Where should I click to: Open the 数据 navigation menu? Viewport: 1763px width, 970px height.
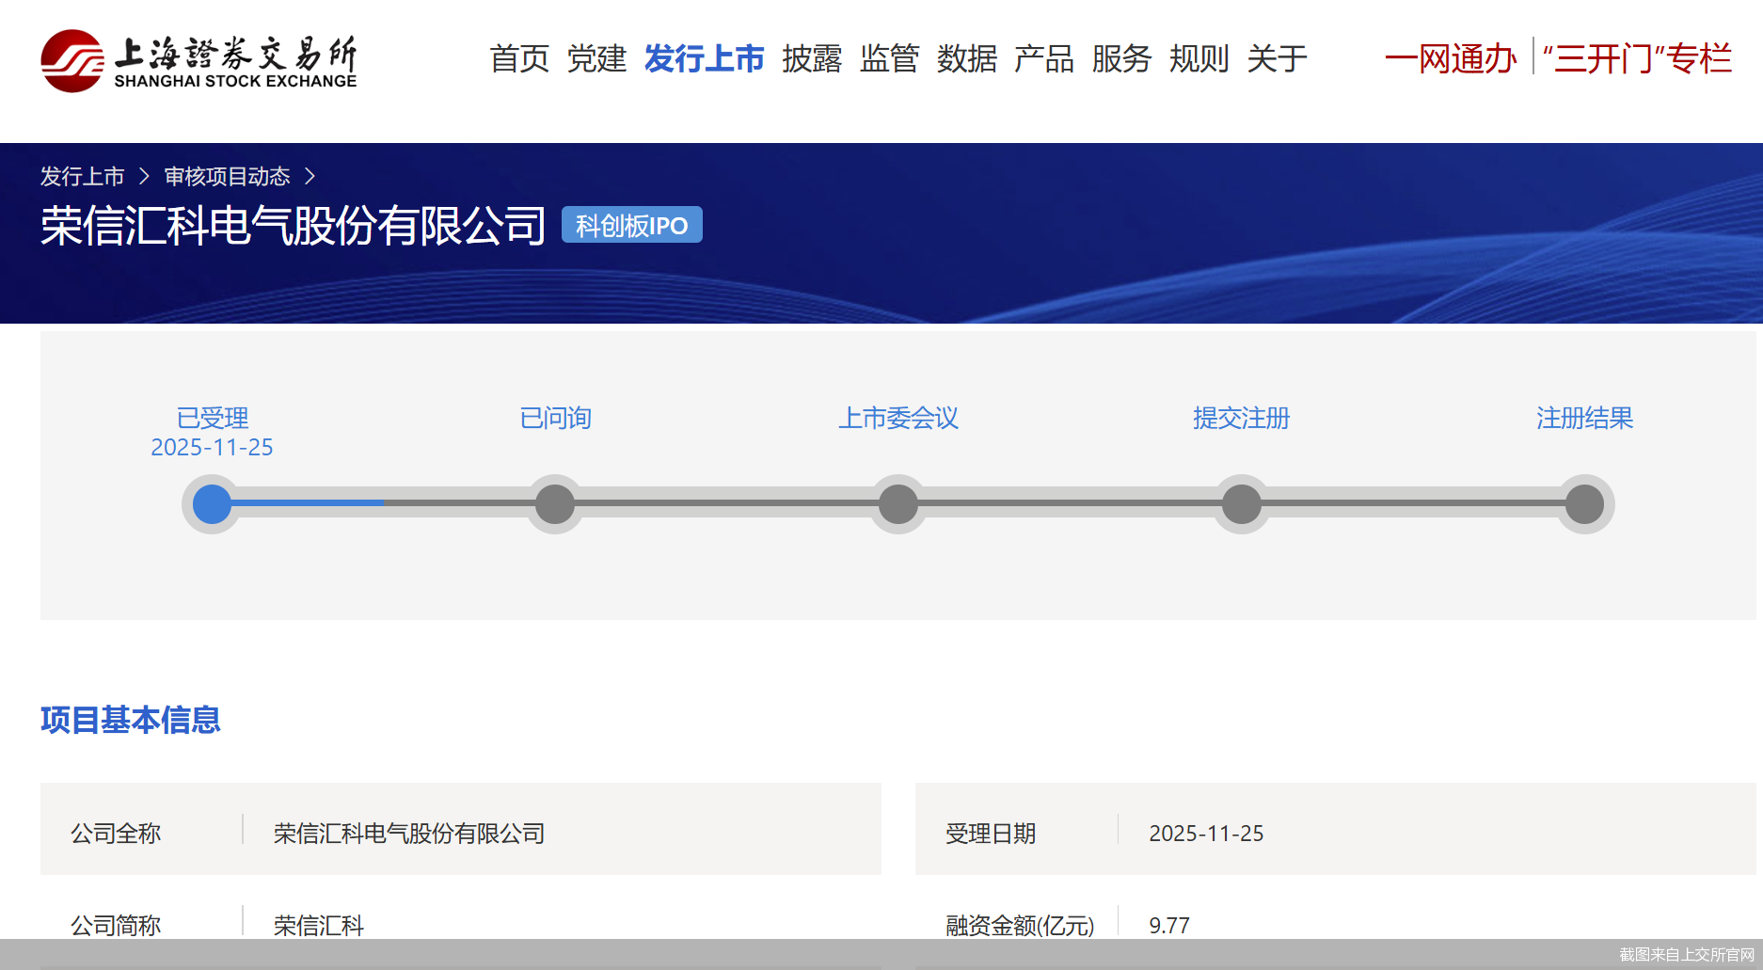tap(967, 58)
